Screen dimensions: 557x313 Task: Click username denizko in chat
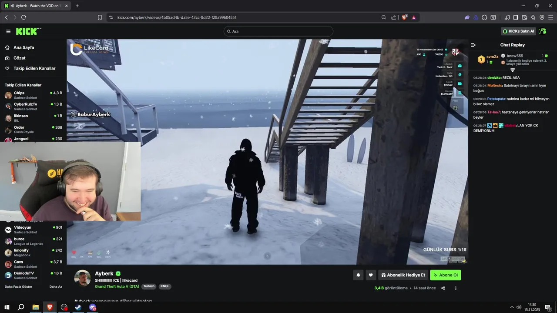click(x=494, y=77)
